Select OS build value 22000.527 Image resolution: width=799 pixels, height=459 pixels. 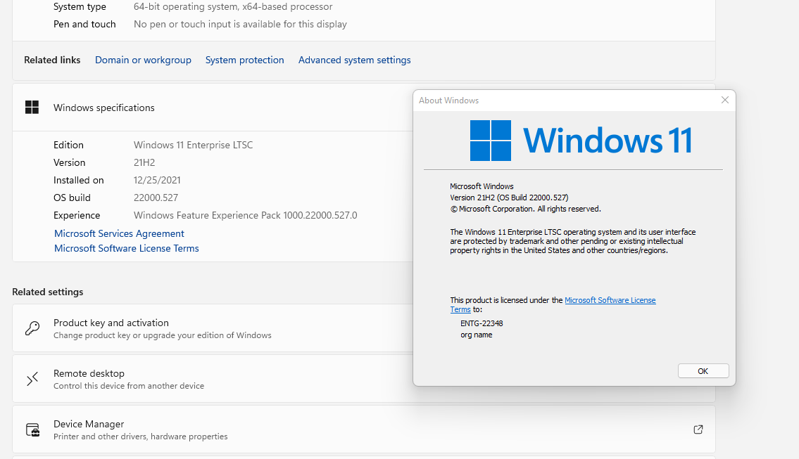[x=156, y=198]
